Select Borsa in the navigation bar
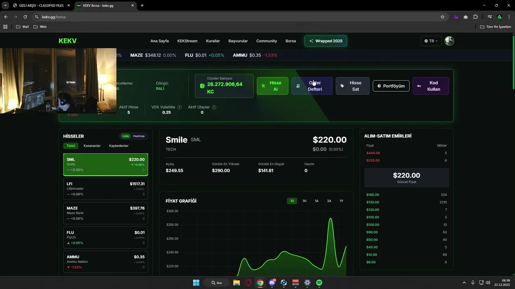515x289 pixels. (x=290, y=41)
